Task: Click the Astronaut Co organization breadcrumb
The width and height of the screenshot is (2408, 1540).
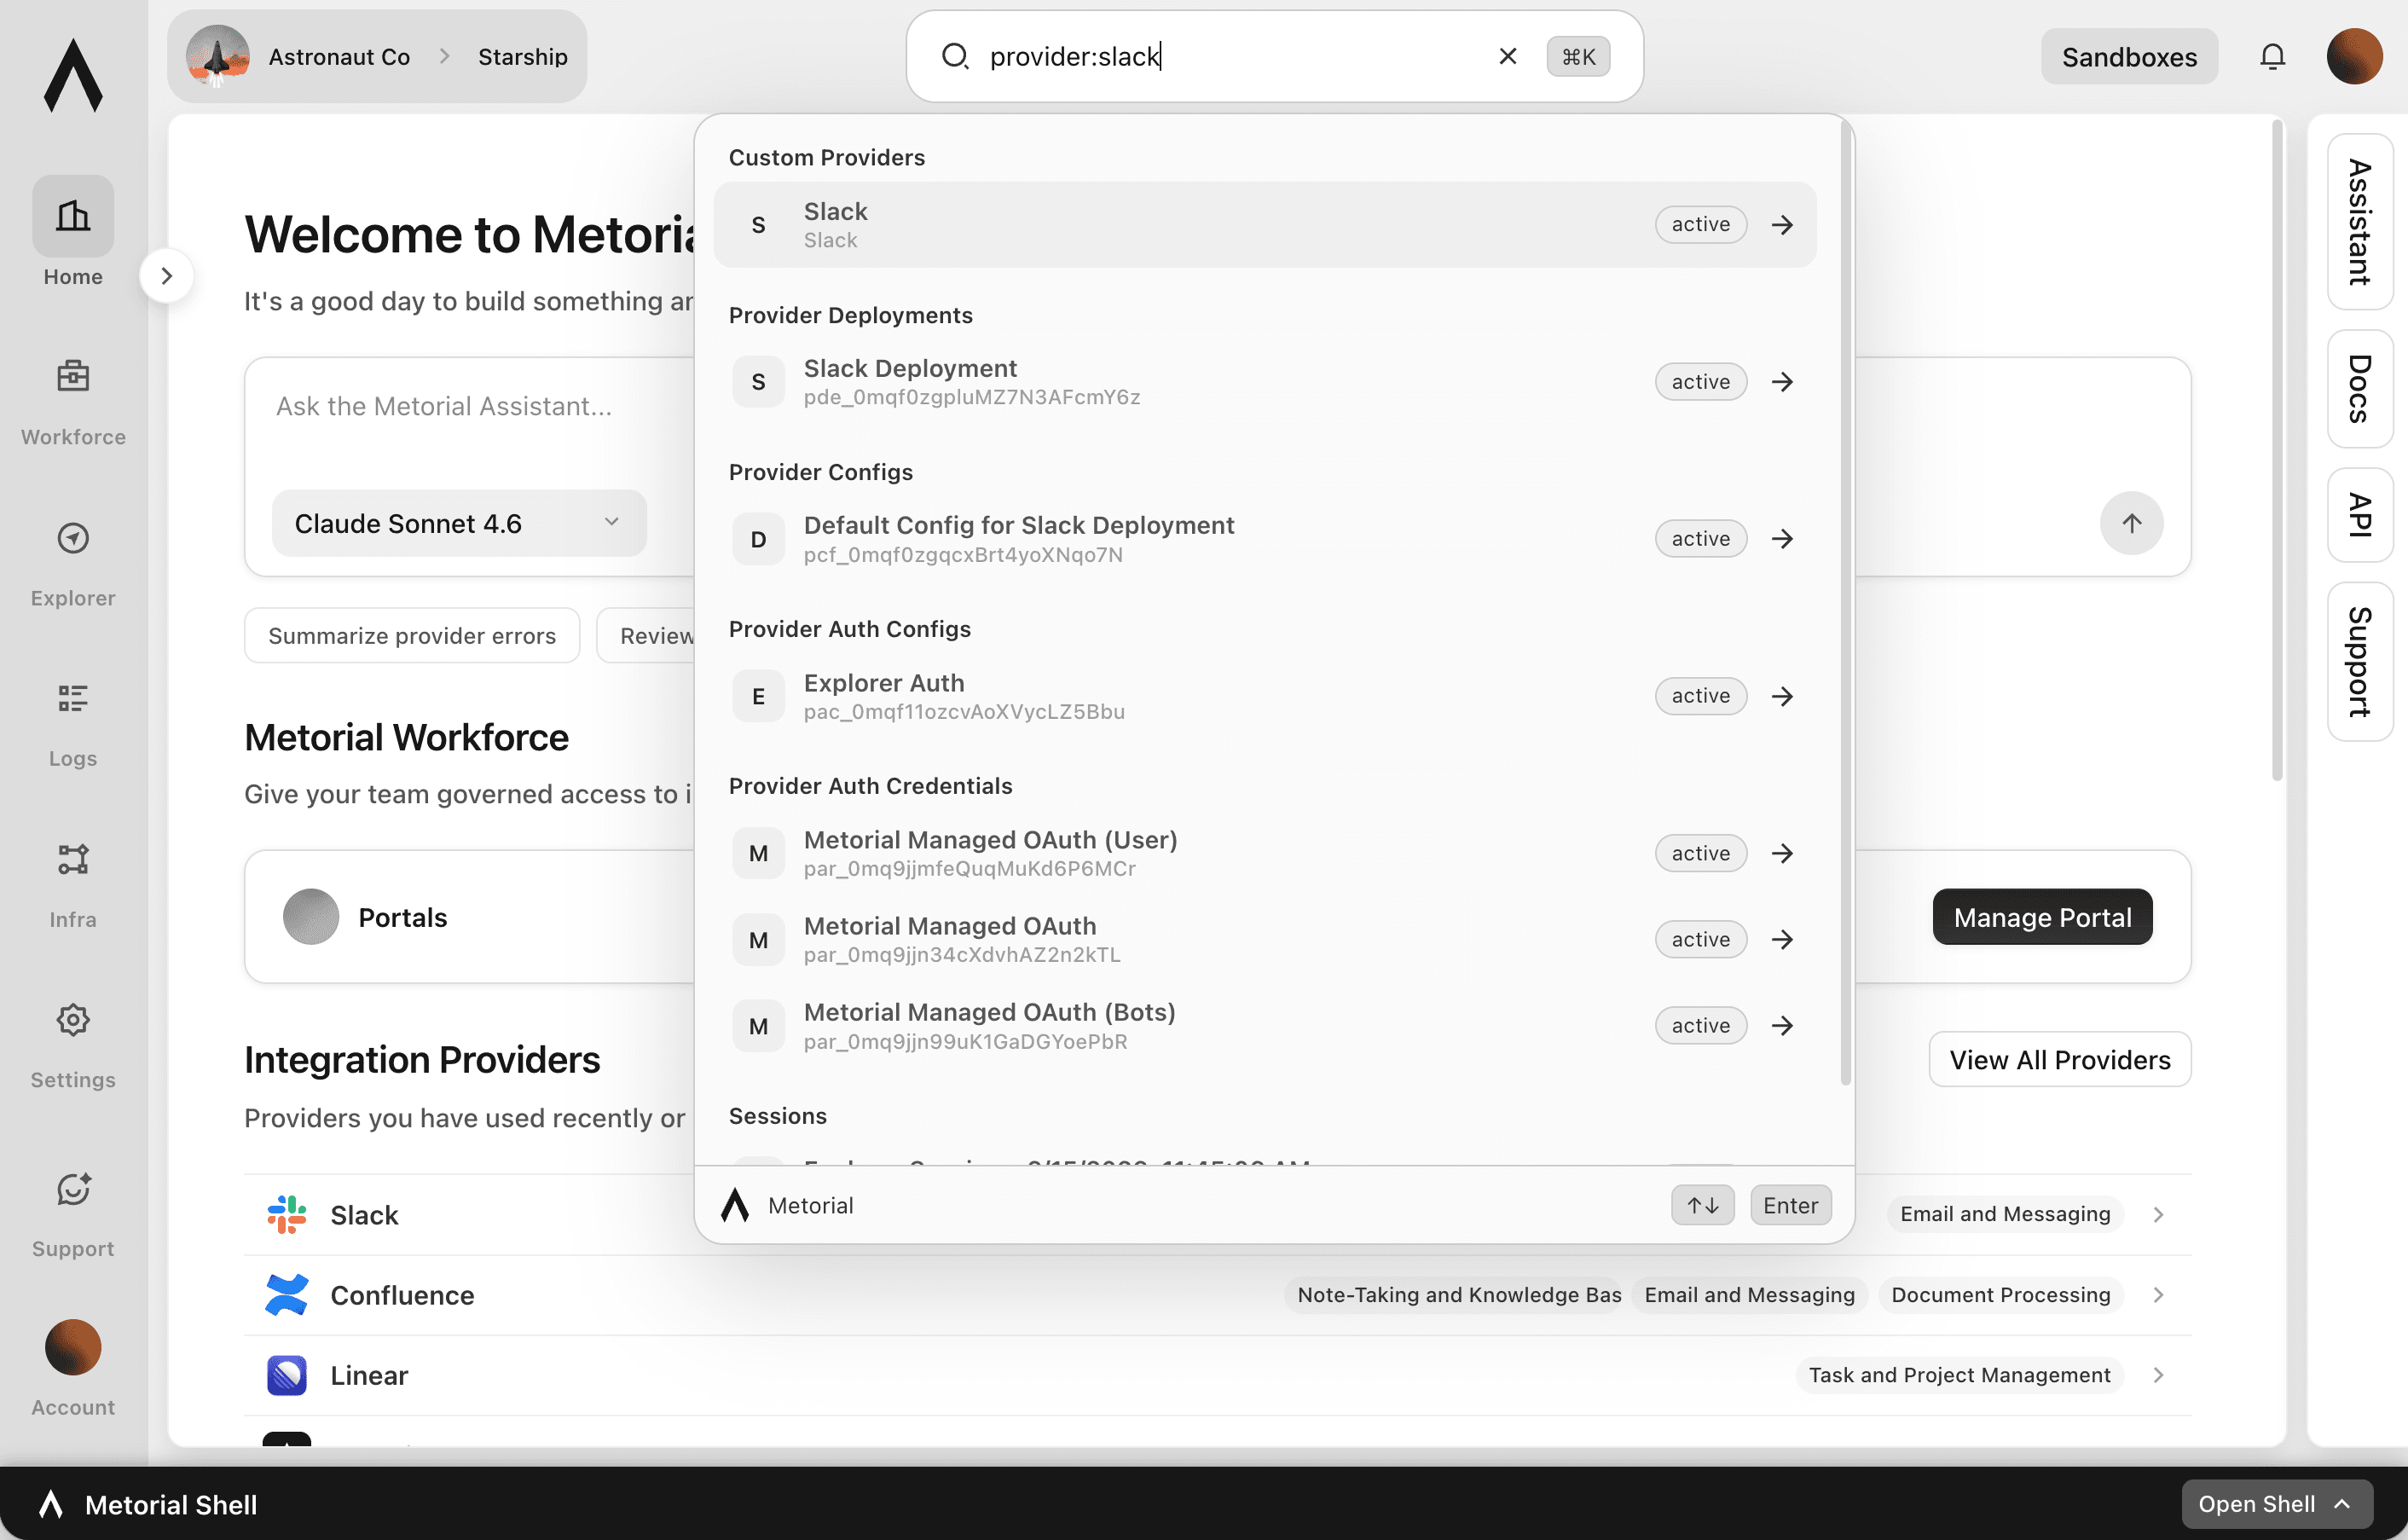Action: 338,57
